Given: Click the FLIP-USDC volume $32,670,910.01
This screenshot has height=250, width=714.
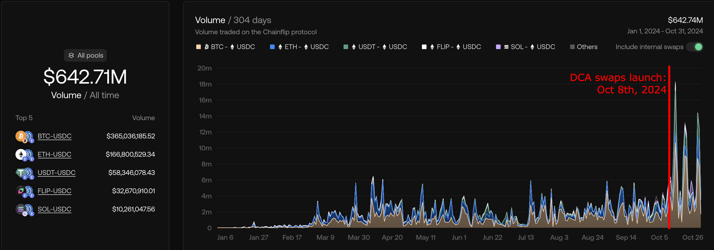Looking at the screenshot, I should click(134, 191).
